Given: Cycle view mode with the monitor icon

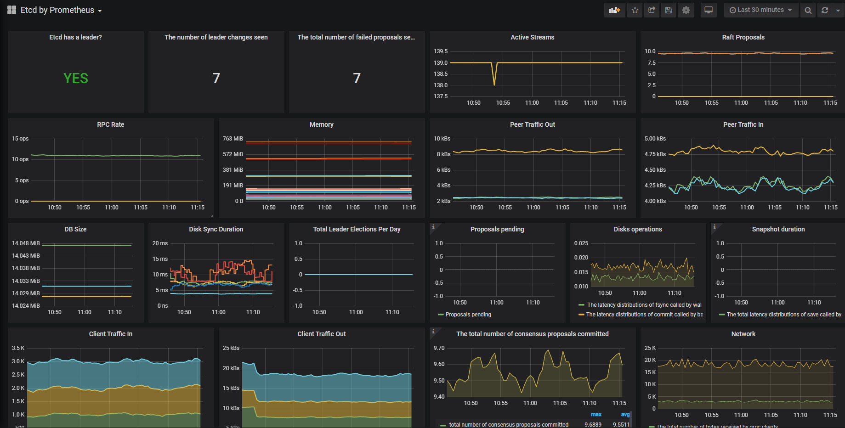Looking at the screenshot, I should click(709, 10).
